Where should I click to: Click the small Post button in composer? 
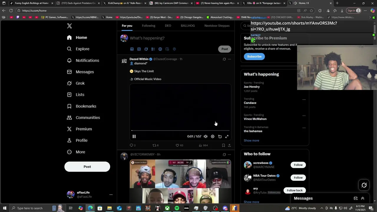[x=225, y=49]
